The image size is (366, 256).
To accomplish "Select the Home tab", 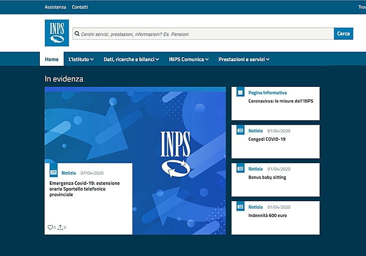I will click(x=52, y=59).
